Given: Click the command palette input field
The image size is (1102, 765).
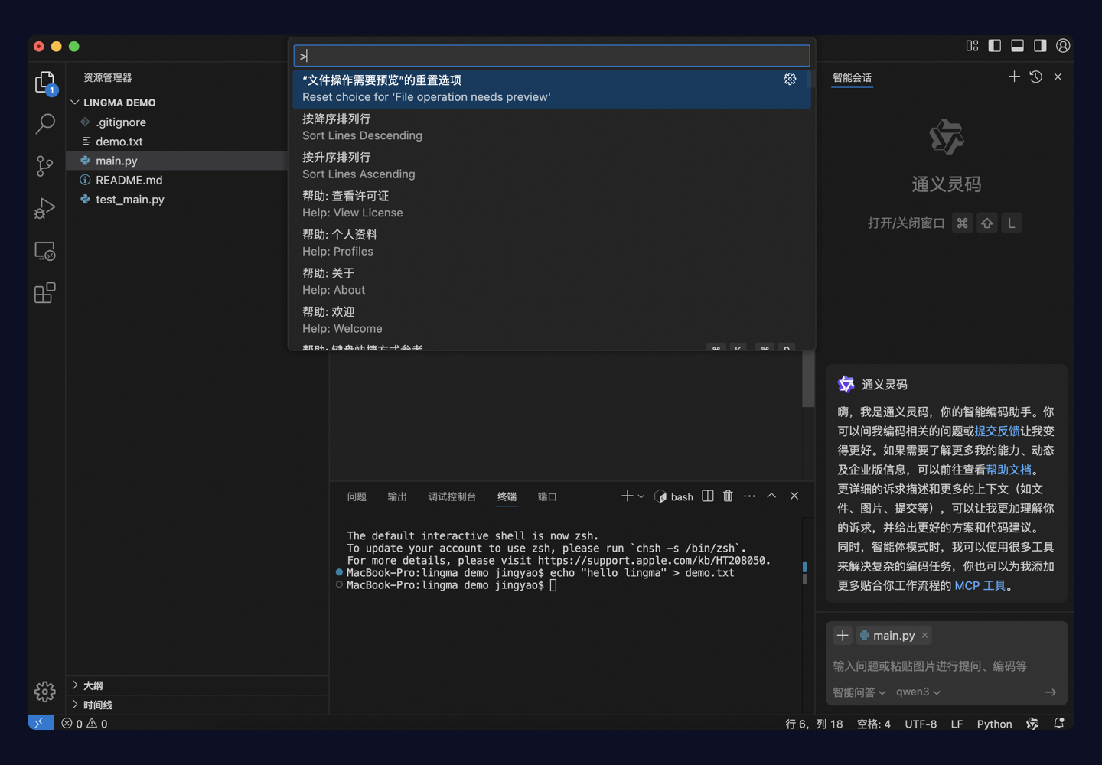Looking at the screenshot, I should coord(552,56).
